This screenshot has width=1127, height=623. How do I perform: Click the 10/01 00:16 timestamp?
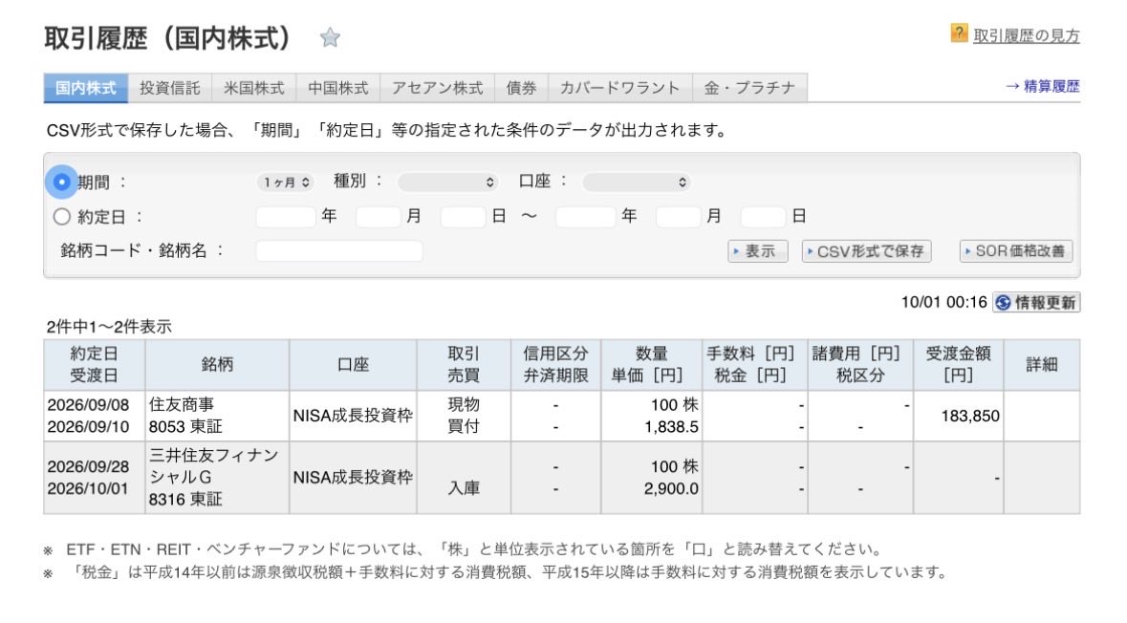point(943,303)
